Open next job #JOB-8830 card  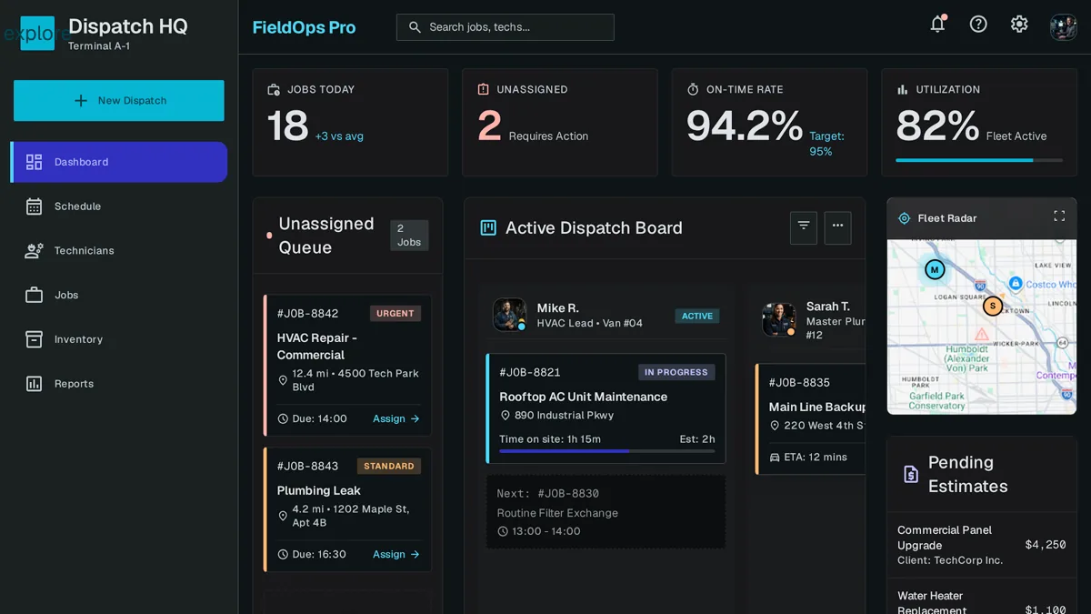click(606, 512)
